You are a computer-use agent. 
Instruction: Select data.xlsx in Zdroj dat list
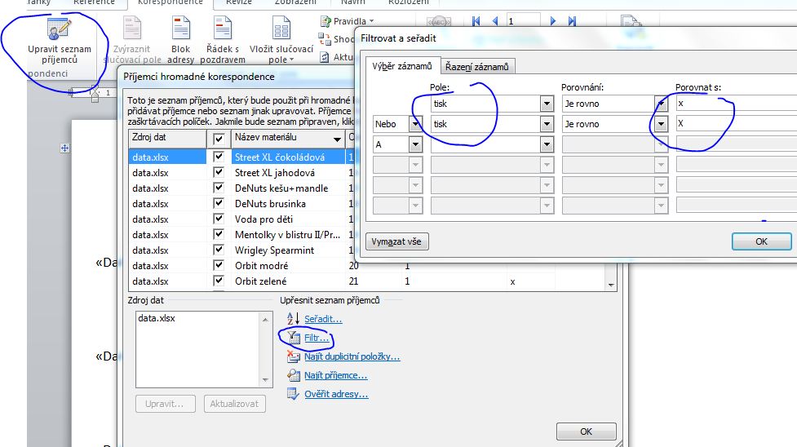tap(157, 318)
